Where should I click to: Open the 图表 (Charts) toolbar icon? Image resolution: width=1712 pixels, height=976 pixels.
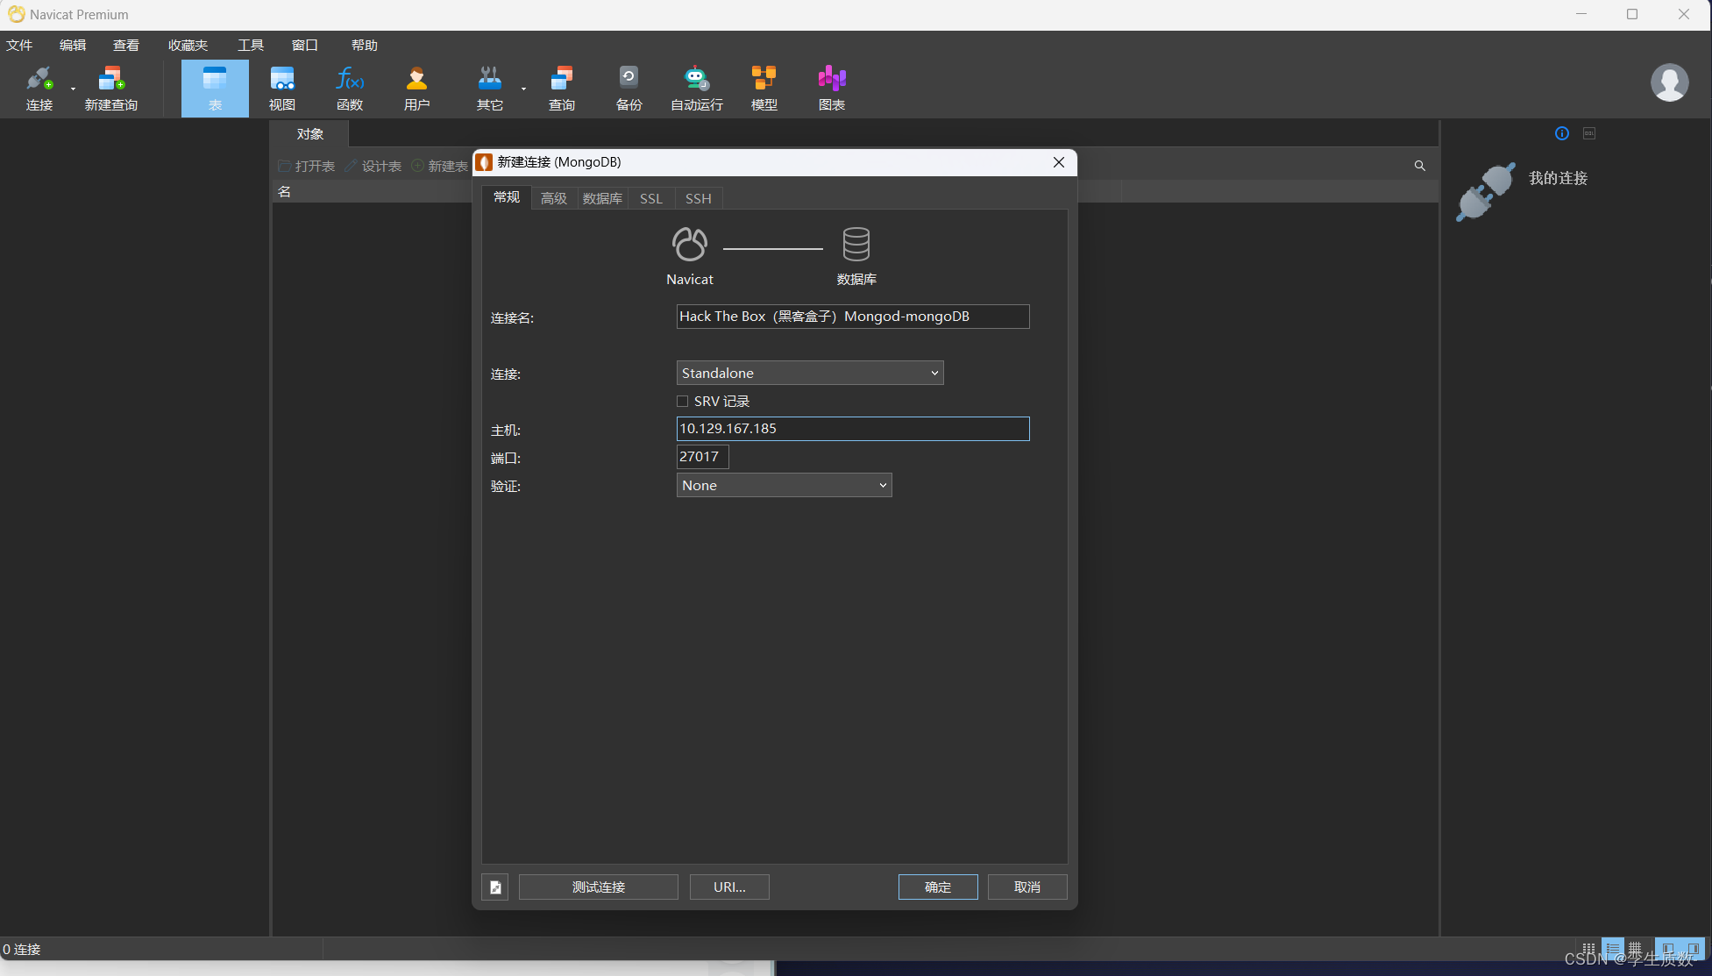coord(832,89)
